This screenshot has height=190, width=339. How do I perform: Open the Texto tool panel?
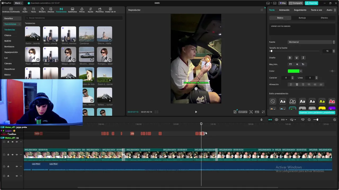pos(33,10)
